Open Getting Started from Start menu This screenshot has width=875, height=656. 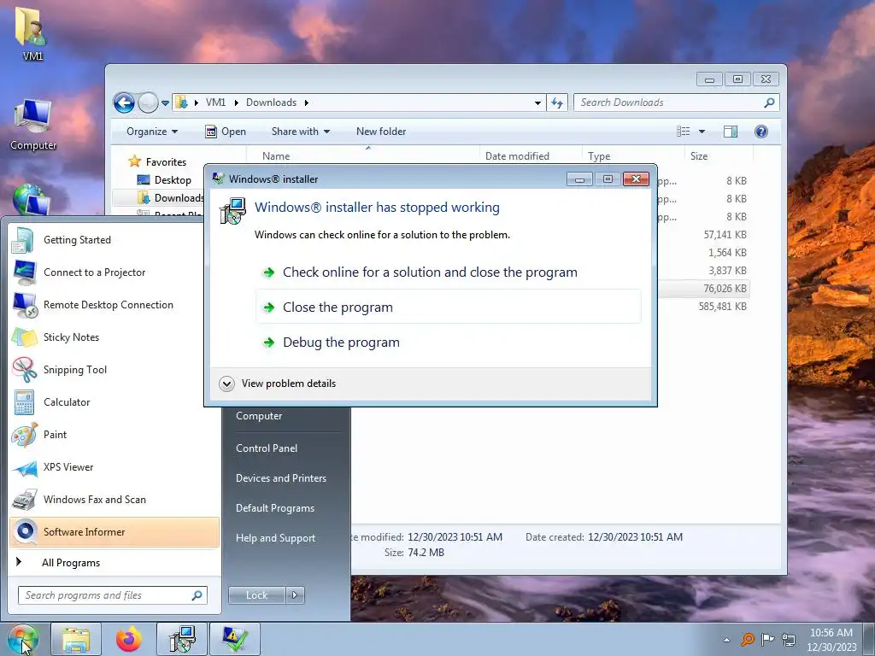pos(115,240)
